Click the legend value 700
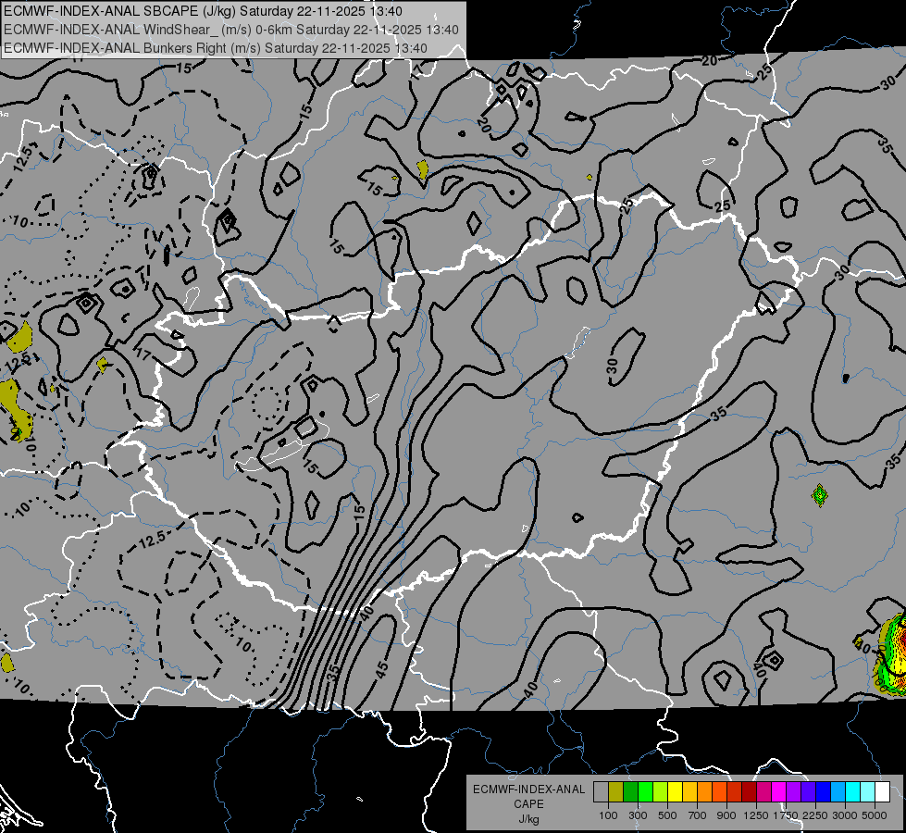Screen dimensions: 906x833 (698, 815)
